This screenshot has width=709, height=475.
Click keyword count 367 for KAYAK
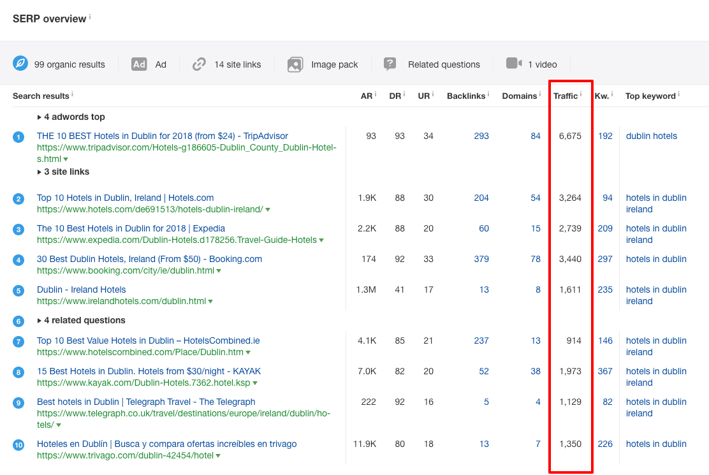pos(605,372)
